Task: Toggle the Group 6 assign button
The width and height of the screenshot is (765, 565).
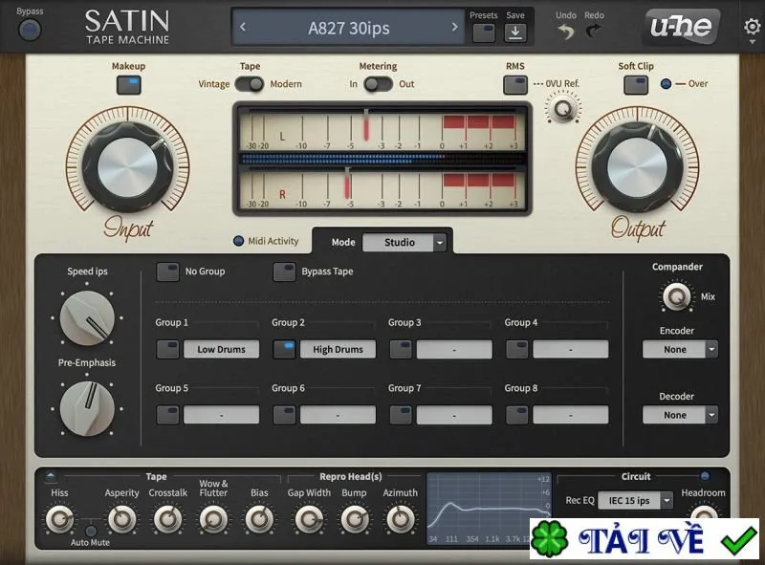Action: tap(284, 415)
